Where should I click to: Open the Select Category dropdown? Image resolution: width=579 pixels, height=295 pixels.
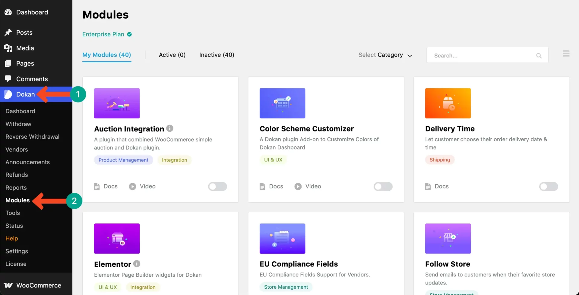point(385,55)
